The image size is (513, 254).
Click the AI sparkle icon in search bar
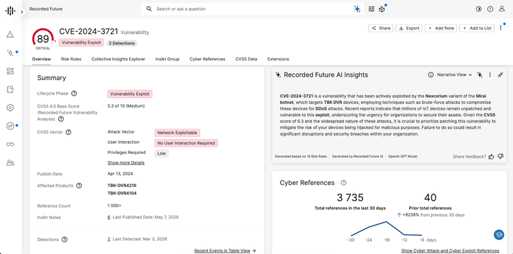[x=357, y=9]
